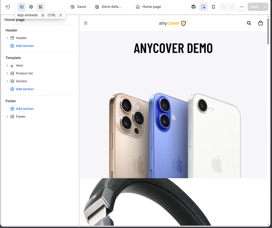Open the Home page template selector
Viewport: 272px width, 228px height.
click(148, 7)
